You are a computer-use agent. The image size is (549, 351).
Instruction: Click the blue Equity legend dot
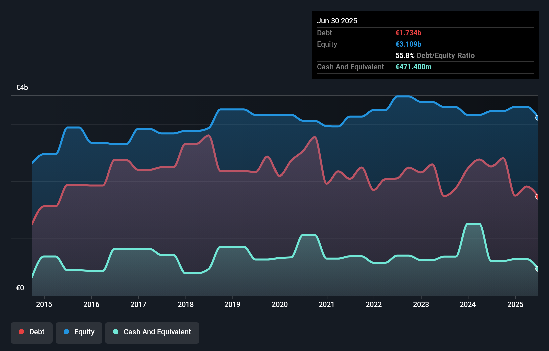click(66, 332)
